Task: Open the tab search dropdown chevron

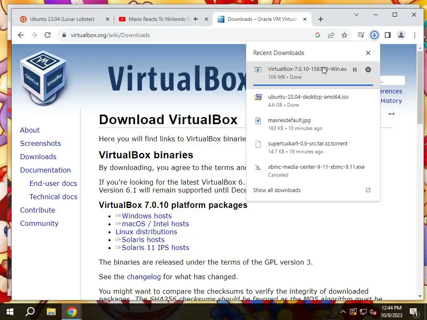Action: (356, 15)
